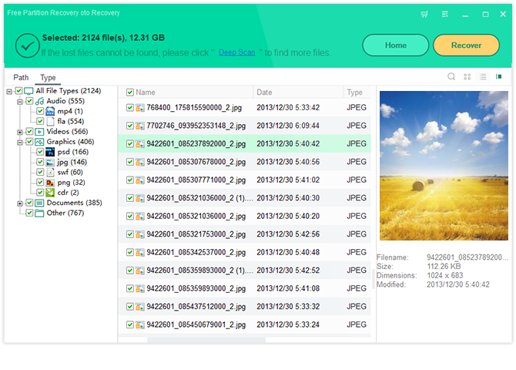Click the cdr file type icon

51,192
